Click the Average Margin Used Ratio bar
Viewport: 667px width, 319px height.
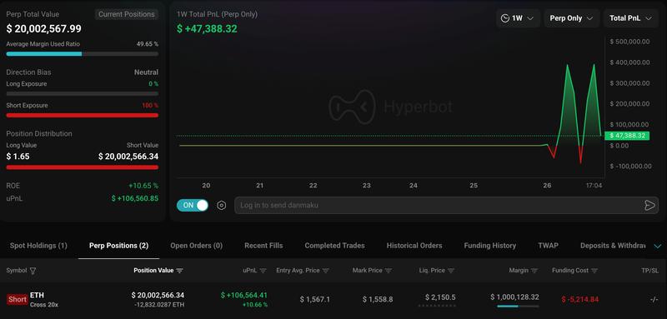(82, 54)
